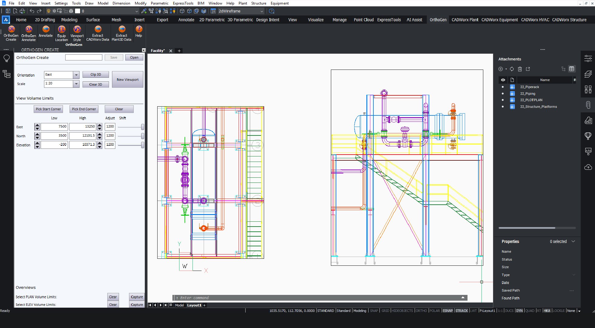Launch the Equip Location tool
595x328 pixels.
coord(61,33)
